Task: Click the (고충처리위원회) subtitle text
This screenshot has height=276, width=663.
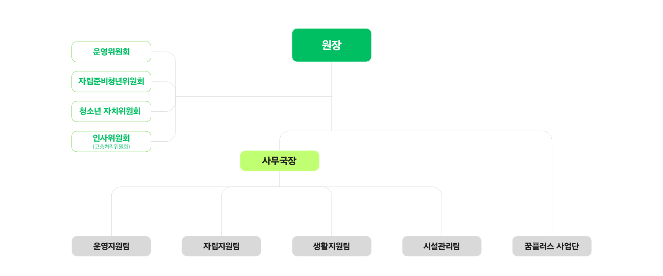Action: [111, 146]
